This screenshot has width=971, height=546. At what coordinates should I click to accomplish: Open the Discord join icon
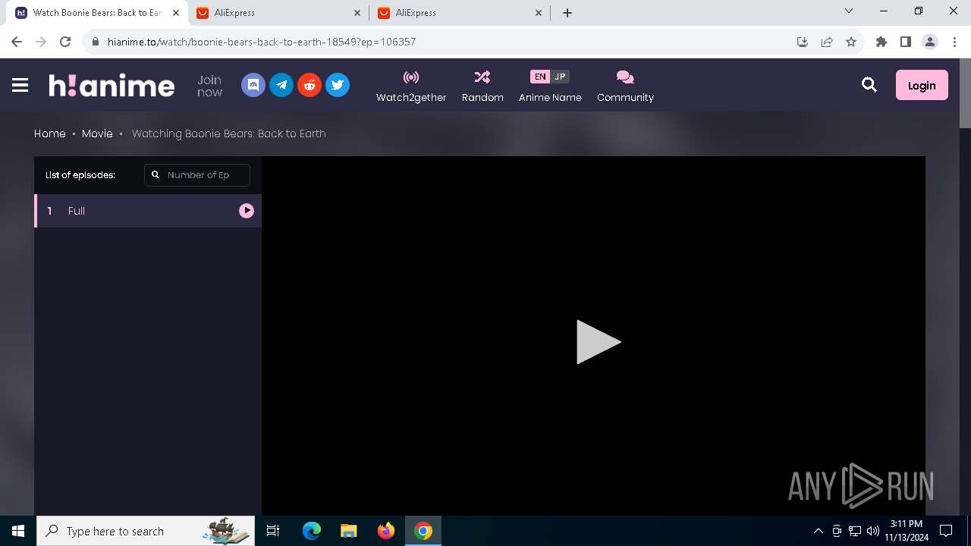pyautogui.click(x=253, y=85)
